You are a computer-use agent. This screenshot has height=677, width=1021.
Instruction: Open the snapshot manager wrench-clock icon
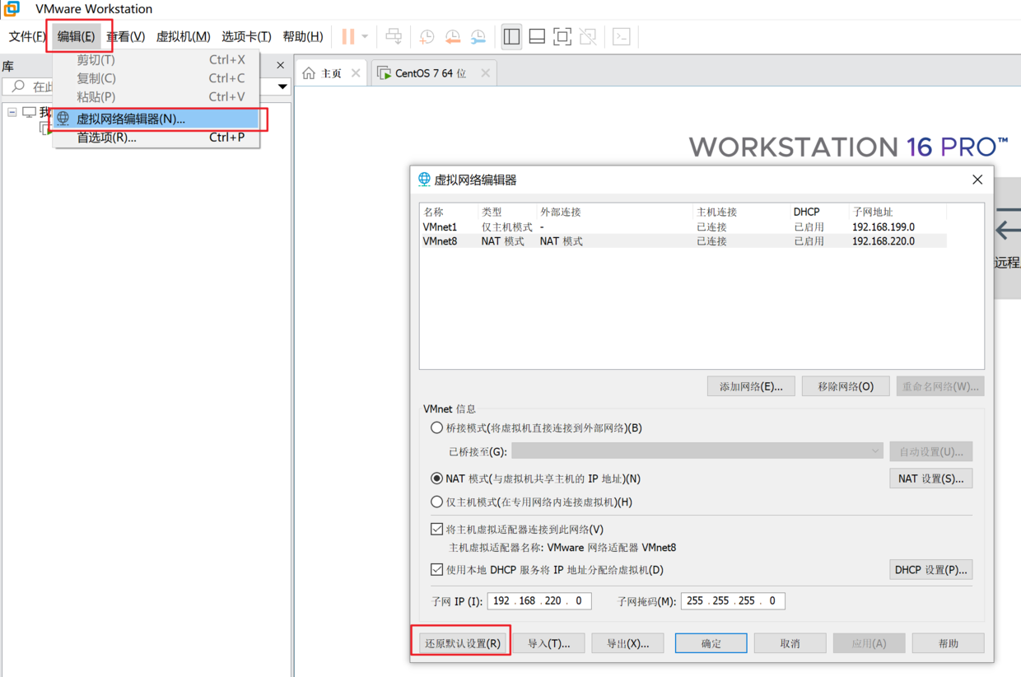(x=478, y=36)
